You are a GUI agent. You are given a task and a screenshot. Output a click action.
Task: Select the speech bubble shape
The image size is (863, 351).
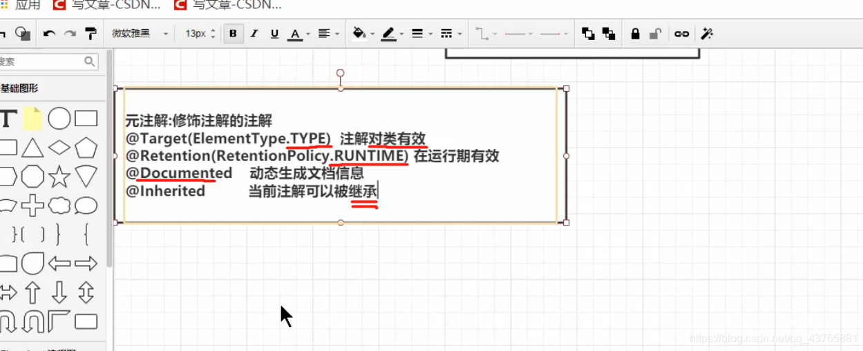86,205
